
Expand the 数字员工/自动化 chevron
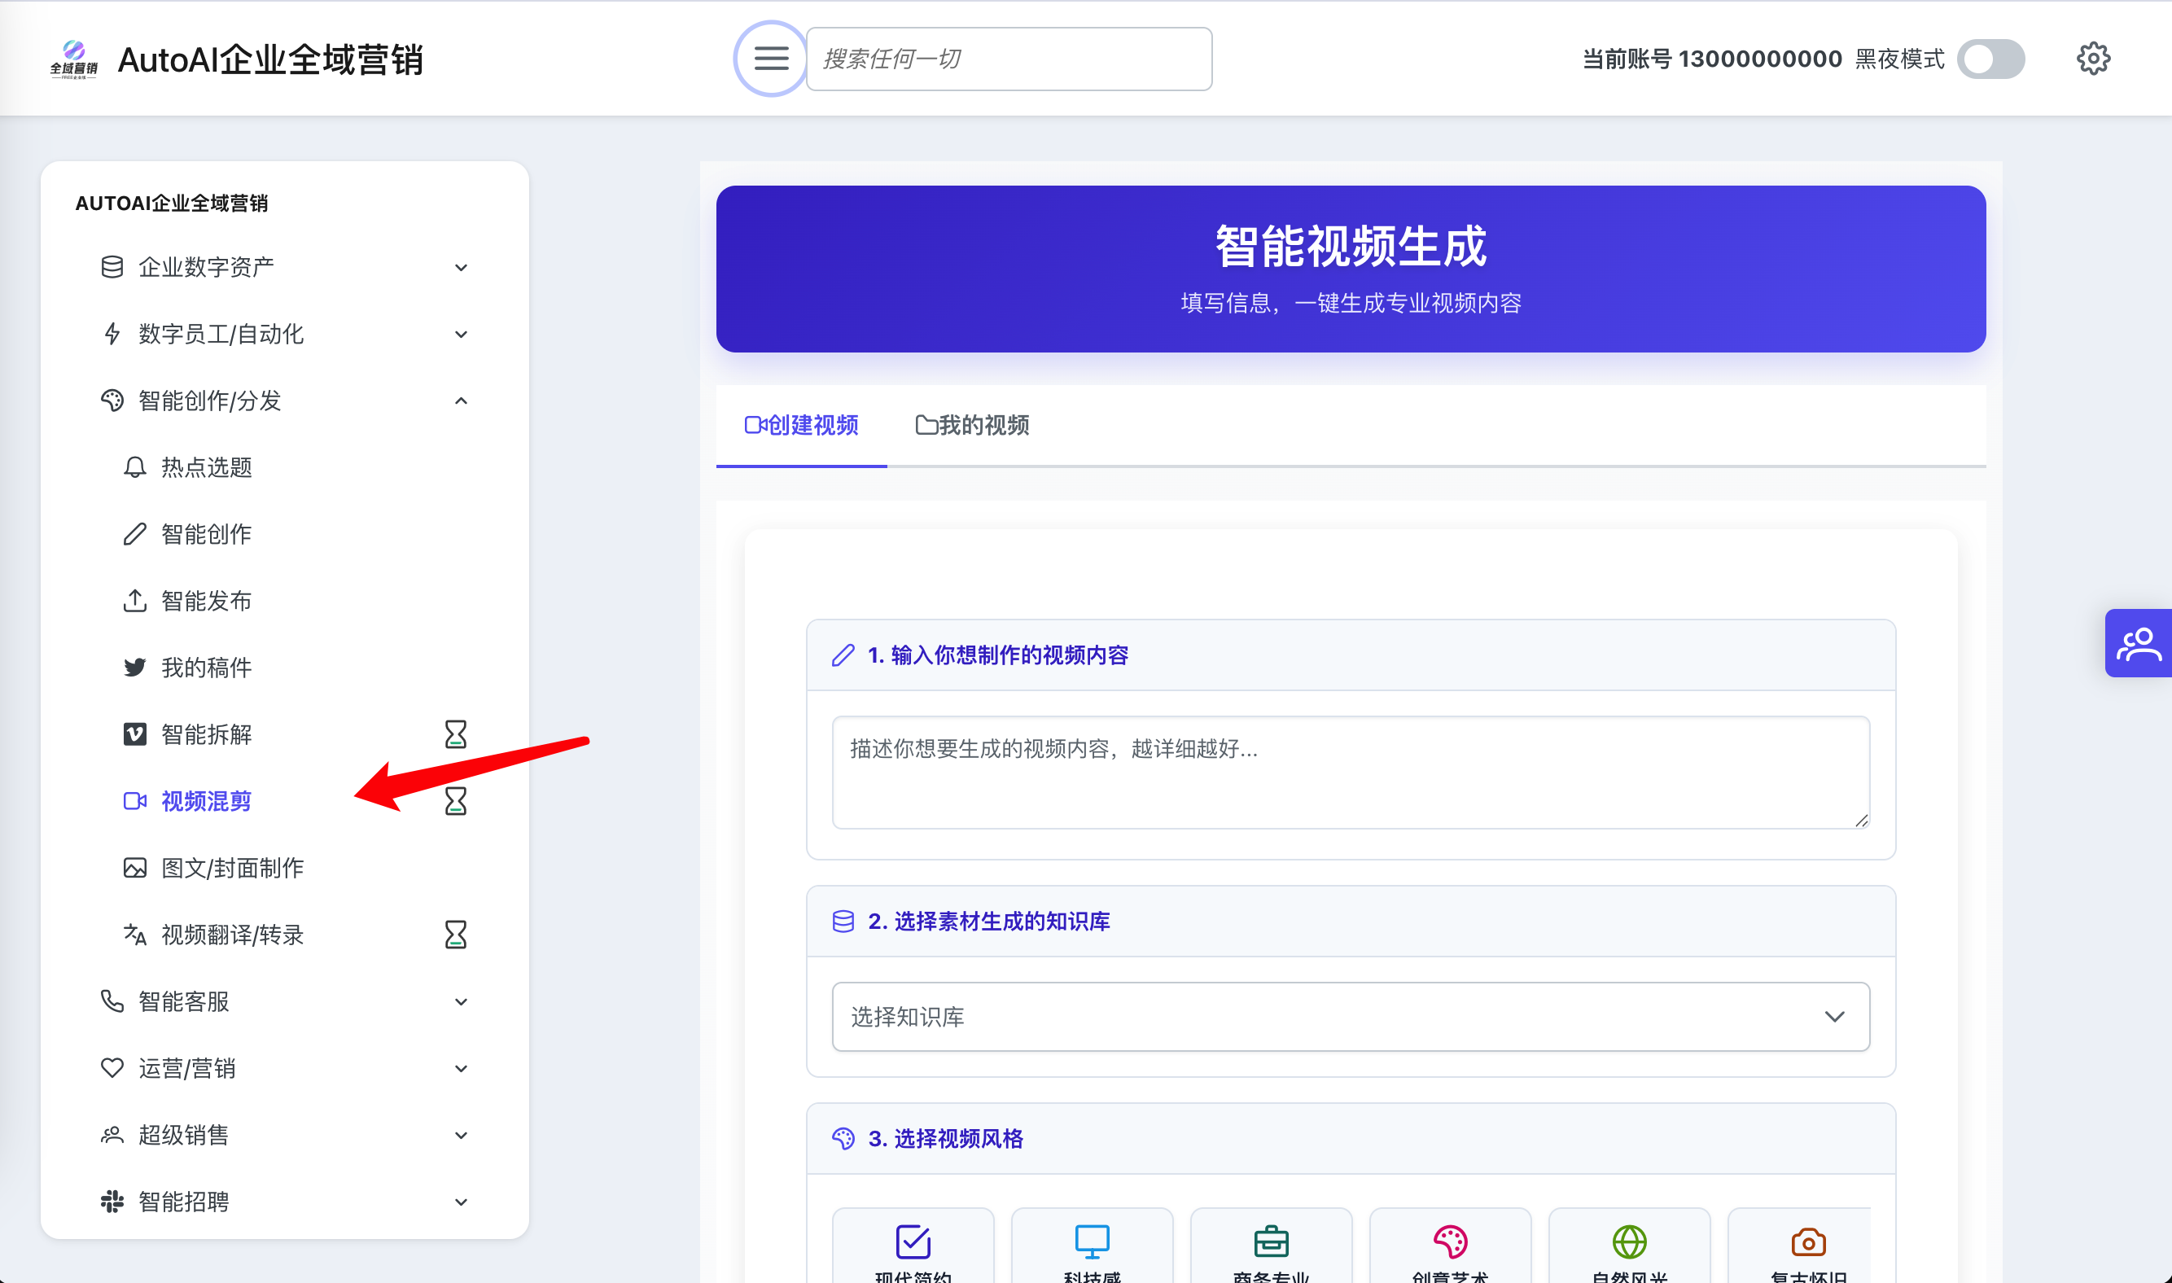(x=461, y=335)
